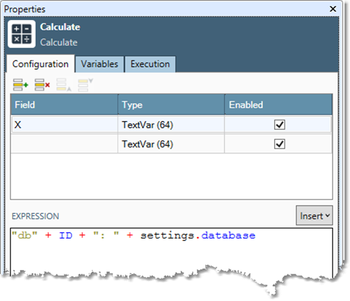This screenshot has width=350, height=301.
Task: Click the X field name cell
Action: (x=64, y=125)
